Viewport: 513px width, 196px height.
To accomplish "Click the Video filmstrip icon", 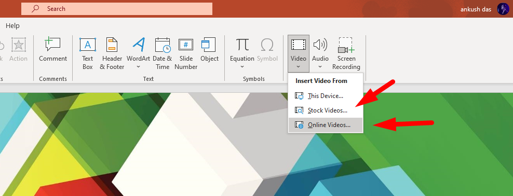I will click(x=299, y=45).
